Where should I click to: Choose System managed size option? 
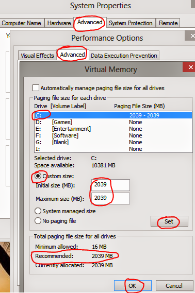[38, 211]
